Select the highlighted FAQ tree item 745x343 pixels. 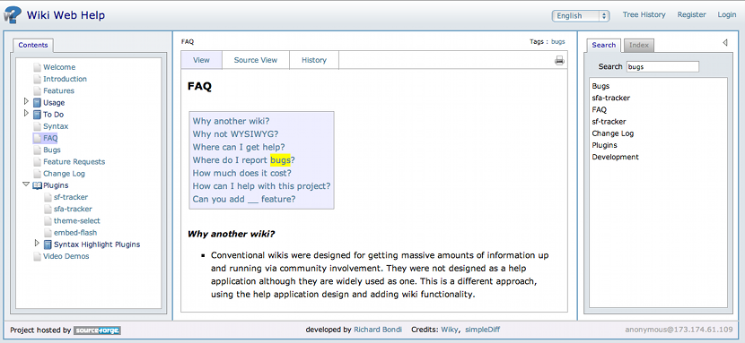click(50, 138)
